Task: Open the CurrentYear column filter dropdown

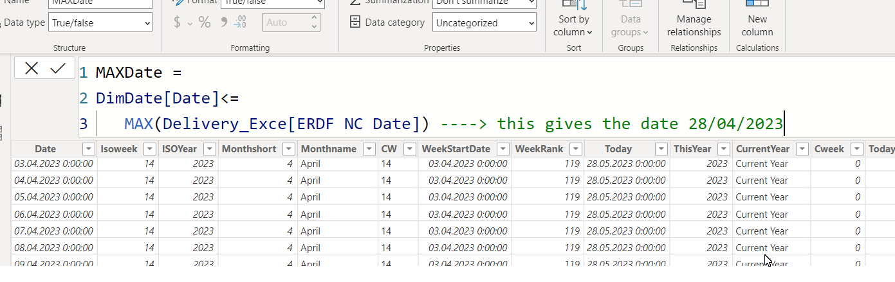Action: [802, 149]
